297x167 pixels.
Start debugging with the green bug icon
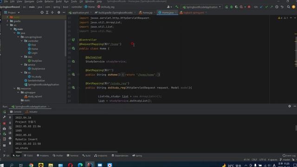tap(231, 7)
